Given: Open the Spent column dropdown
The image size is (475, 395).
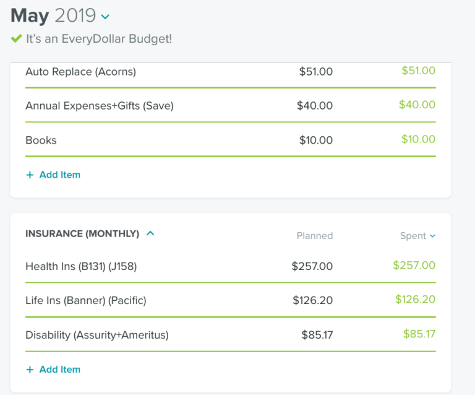Looking at the screenshot, I should (432, 236).
